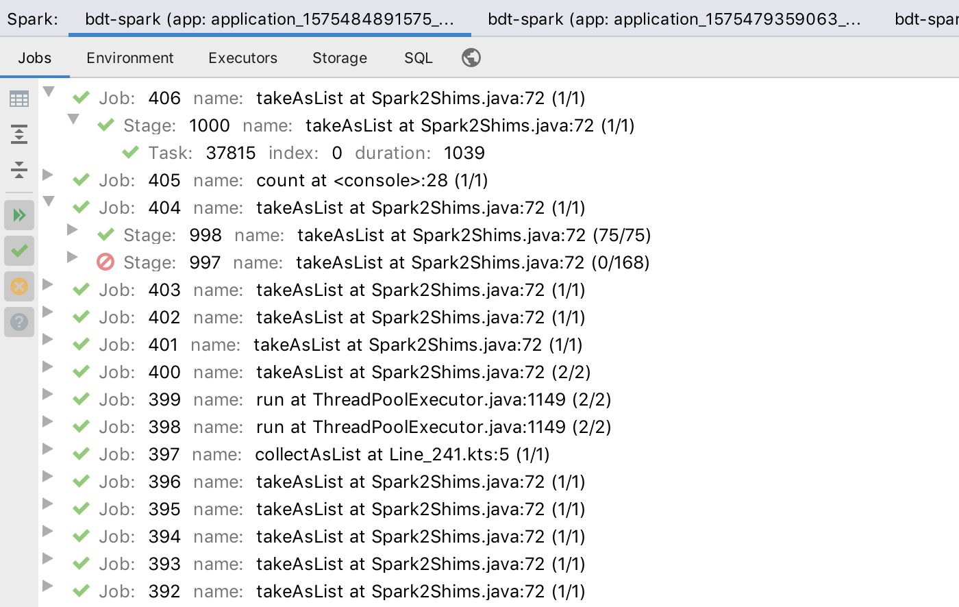Select 'count at <console>:28 (1/1)' text
This screenshot has width=959, height=607.
tap(372, 180)
